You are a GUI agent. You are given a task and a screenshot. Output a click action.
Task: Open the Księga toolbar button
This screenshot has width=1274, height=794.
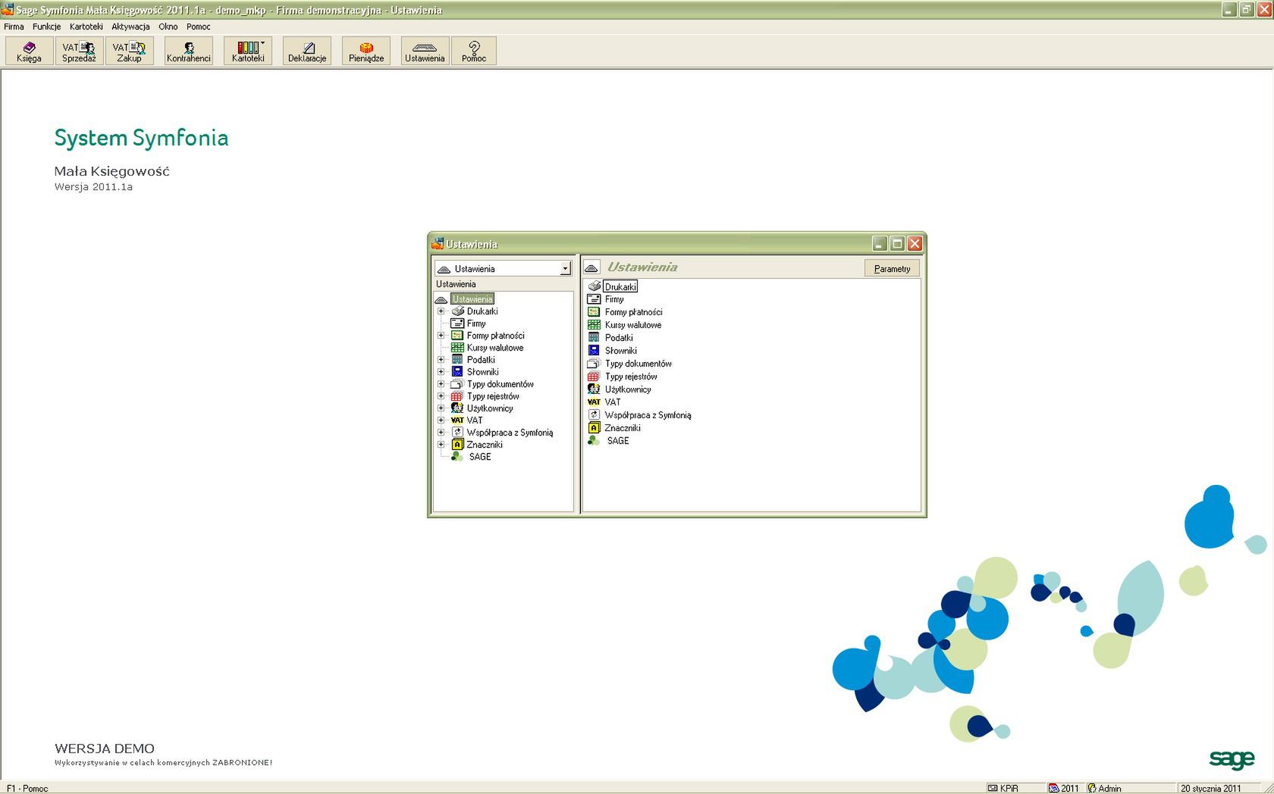pos(29,51)
